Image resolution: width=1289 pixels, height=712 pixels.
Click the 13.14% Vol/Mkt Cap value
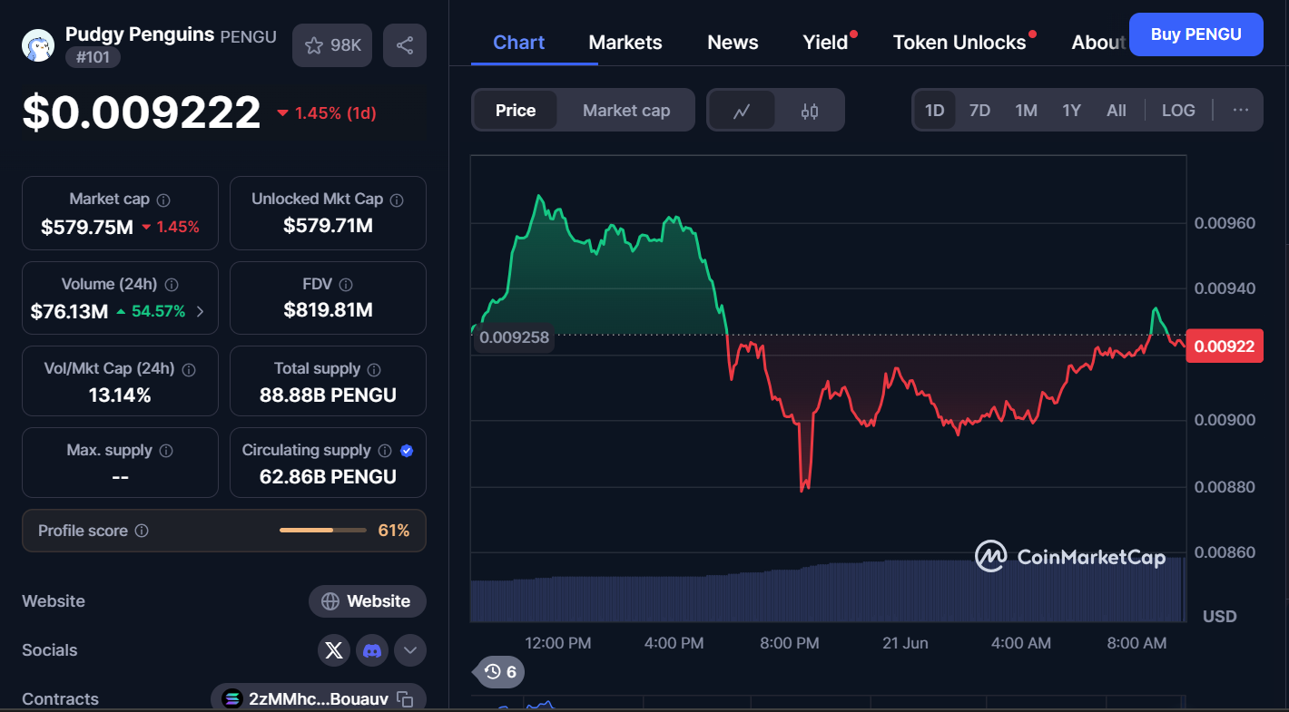120,395
